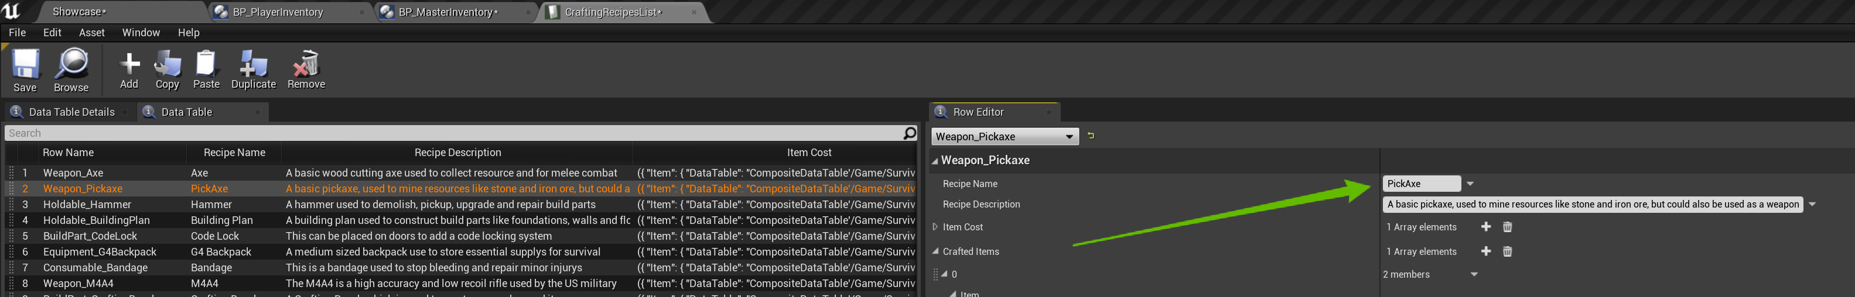Empty the Crafted Items array
This screenshot has width=1855, height=297.
coord(1507,251)
